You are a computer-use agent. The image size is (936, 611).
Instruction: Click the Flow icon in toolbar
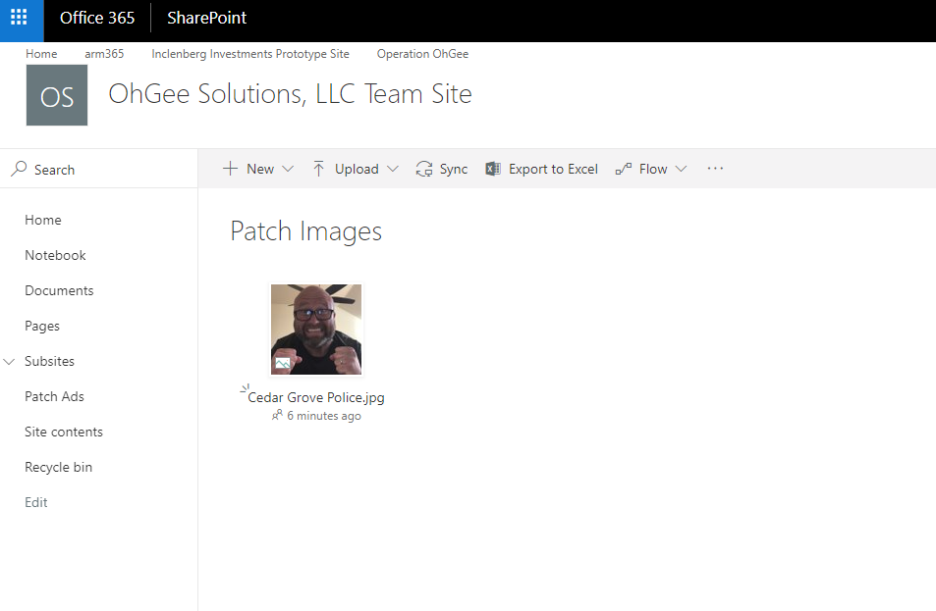623,169
